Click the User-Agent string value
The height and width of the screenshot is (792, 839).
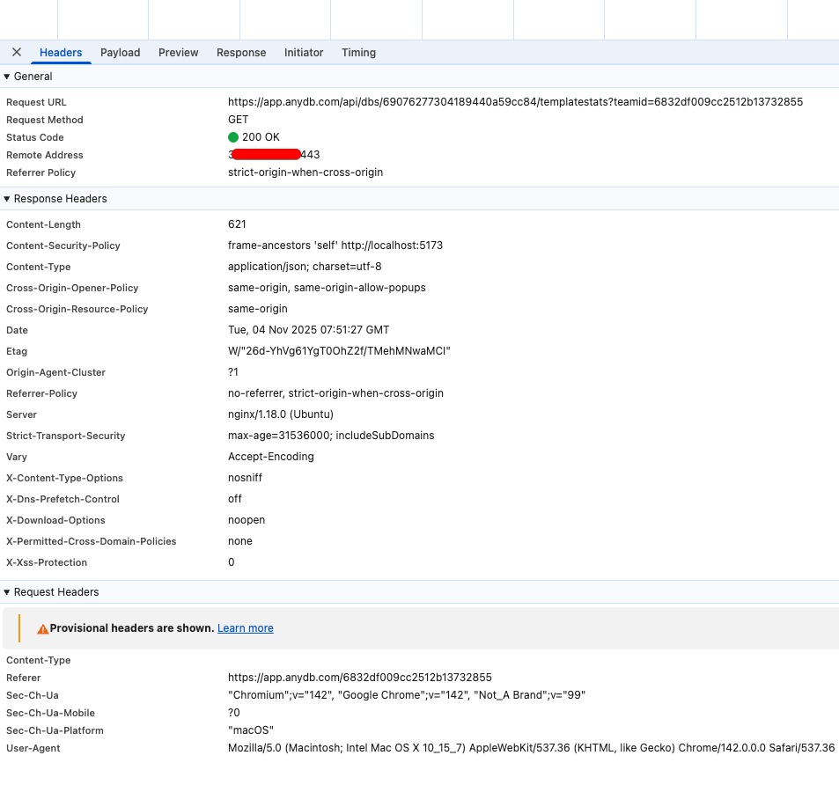point(531,748)
